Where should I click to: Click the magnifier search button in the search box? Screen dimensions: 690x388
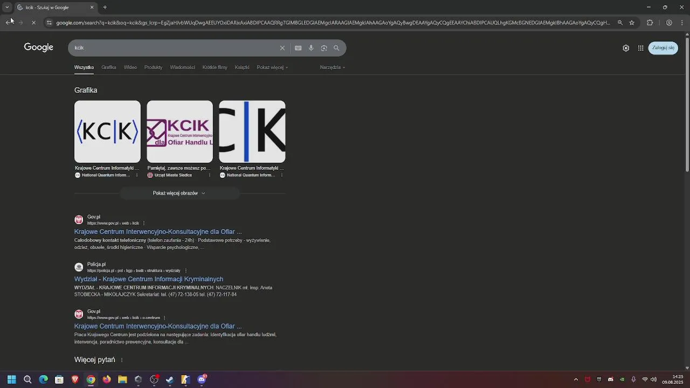pyautogui.click(x=336, y=48)
